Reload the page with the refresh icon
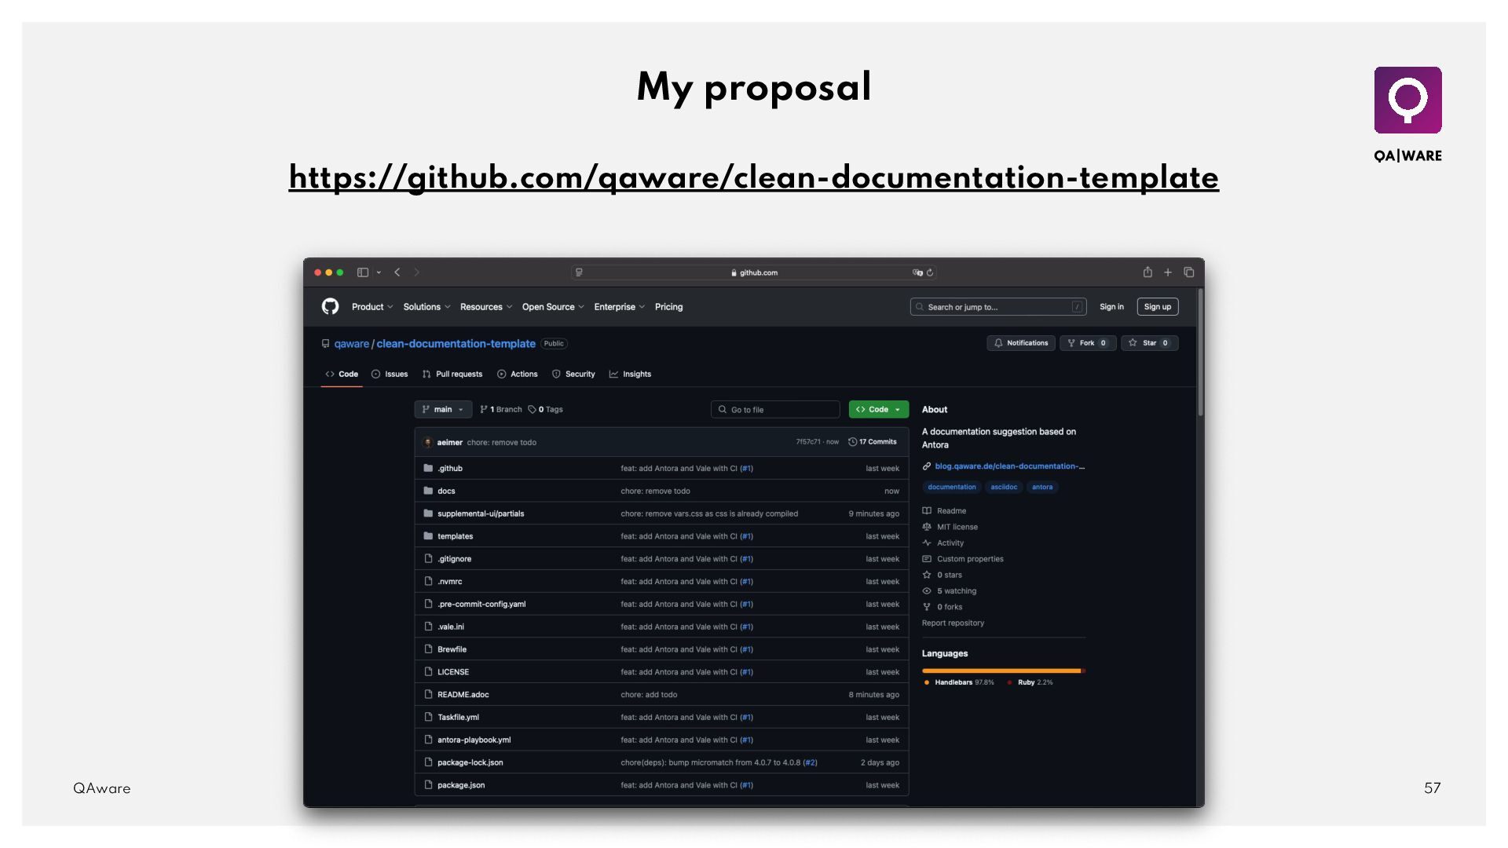Image resolution: width=1508 pixels, height=848 pixels. point(930,272)
